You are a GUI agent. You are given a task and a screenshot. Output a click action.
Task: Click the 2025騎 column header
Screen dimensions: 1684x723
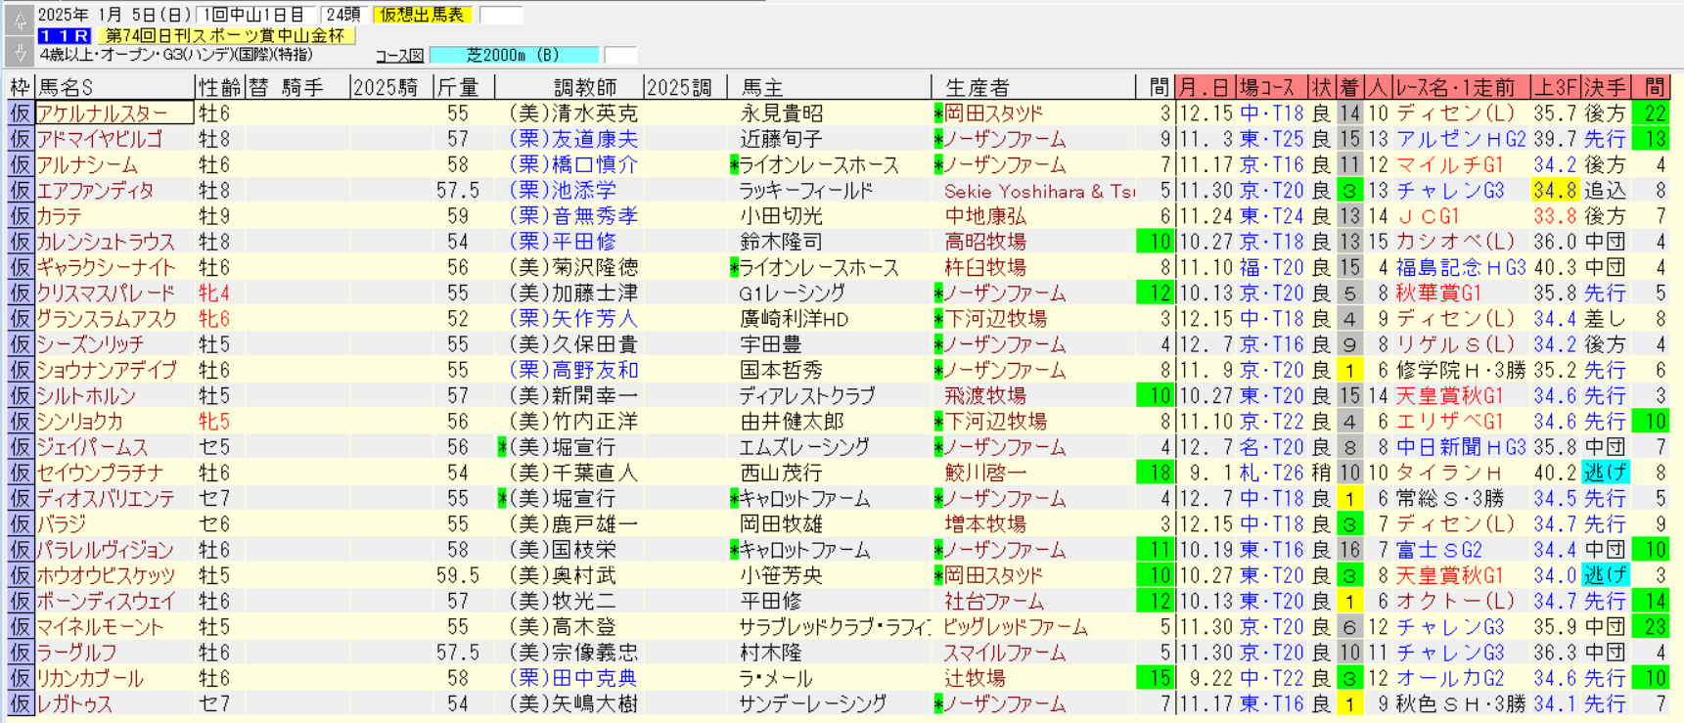click(390, 87)
